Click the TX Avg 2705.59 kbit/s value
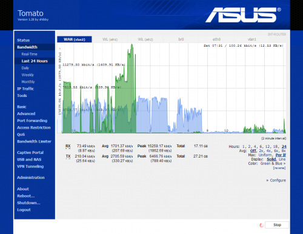 point(122,156)
